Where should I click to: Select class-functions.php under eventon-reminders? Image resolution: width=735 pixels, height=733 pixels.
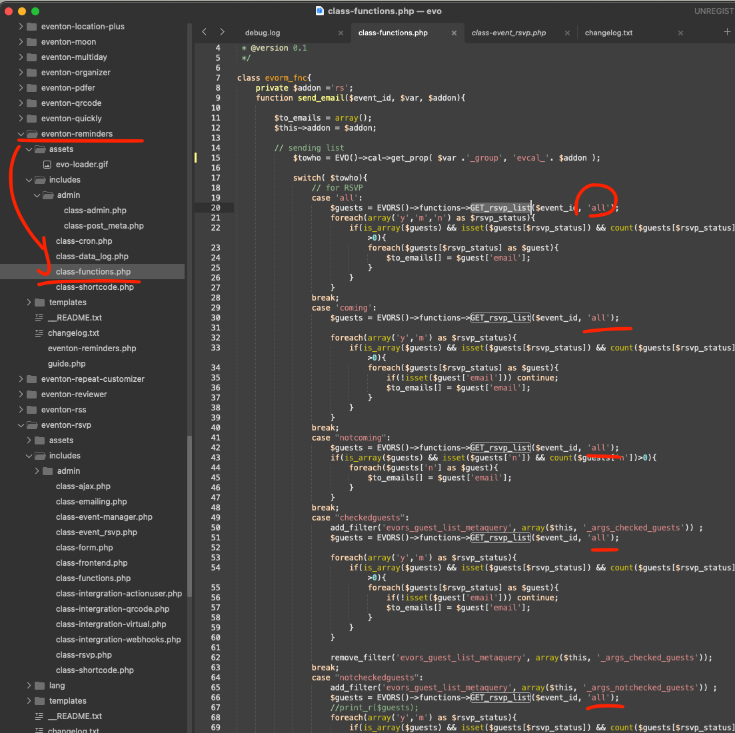93,272
